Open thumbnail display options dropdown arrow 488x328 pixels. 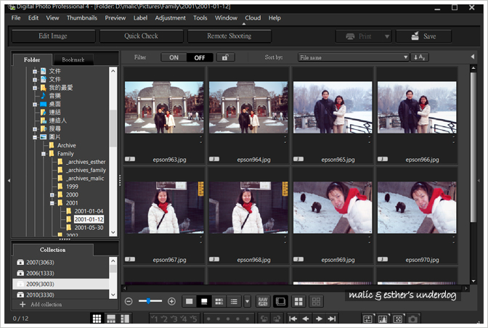coord(247,301)
